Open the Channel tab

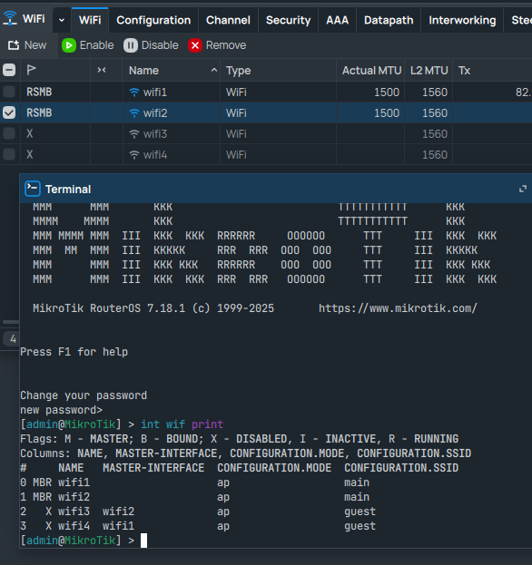228,20
